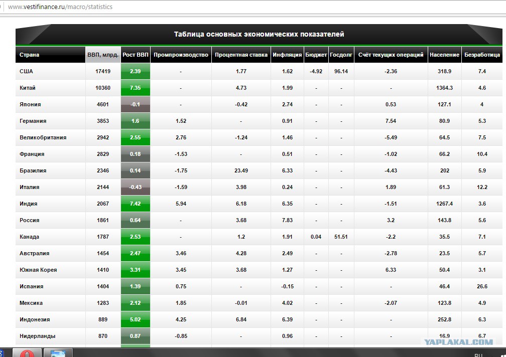
Task: Open the second taskbar application icon
Action: [58, 353]
